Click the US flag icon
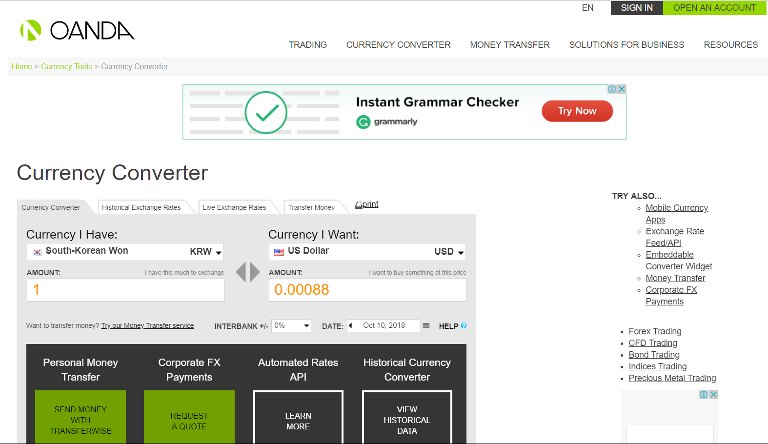The height and width of the screenshot is (444, 768). [279, 252]
